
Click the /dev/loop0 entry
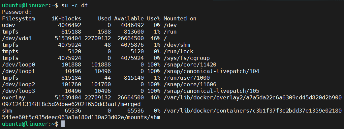tap(18, 64)
